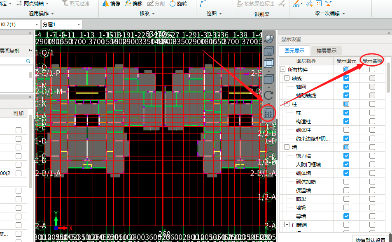Click the search input field in left panel
The height and width of the screenshot is (242, 392).
click(x=12, y=61)
